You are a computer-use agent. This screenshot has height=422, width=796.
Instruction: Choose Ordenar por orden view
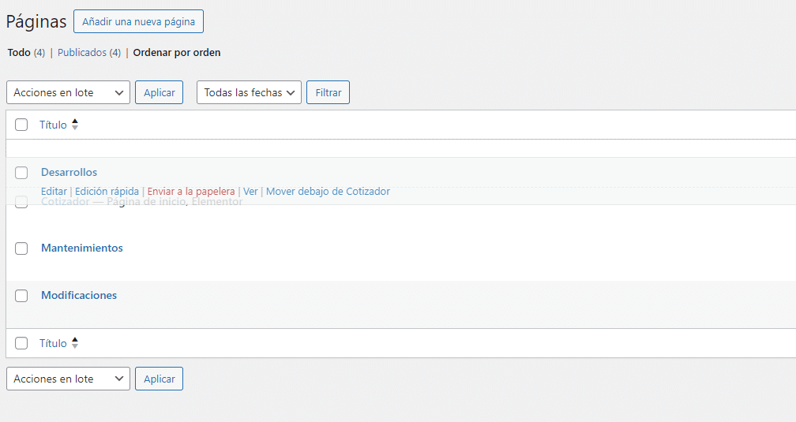[x=177, y=53]
